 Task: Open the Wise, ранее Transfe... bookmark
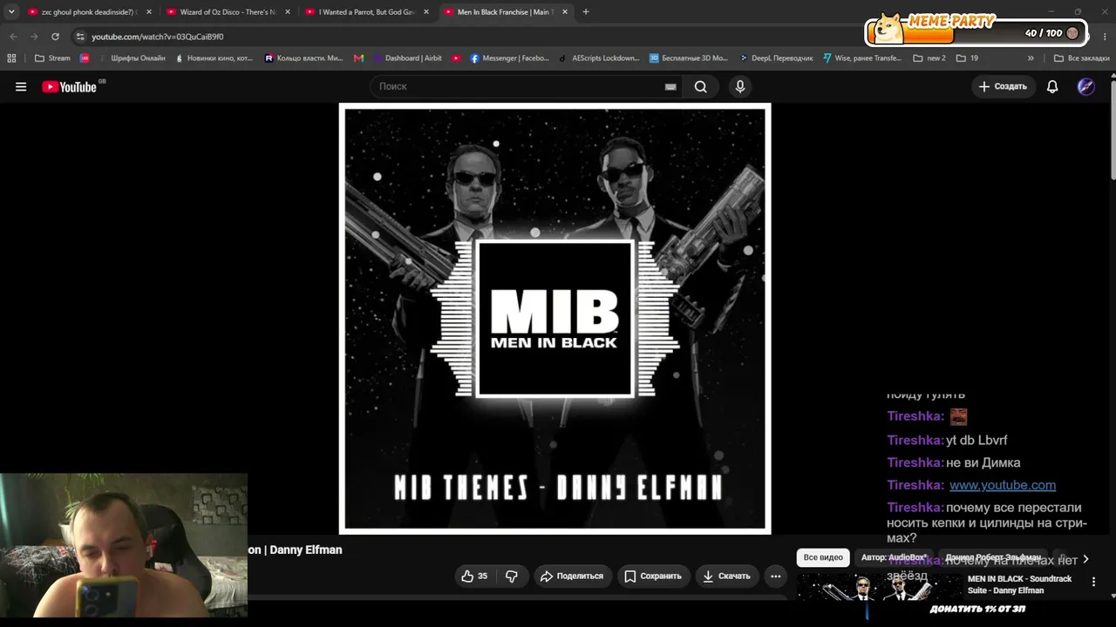tap(861, 58)
